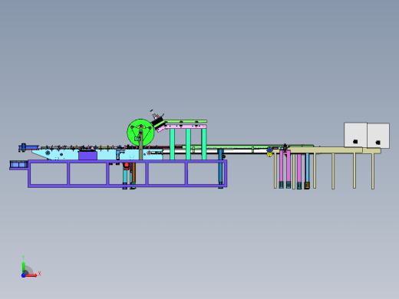Select the large green circular wheel
399x299 pixels.
point(140,133)
